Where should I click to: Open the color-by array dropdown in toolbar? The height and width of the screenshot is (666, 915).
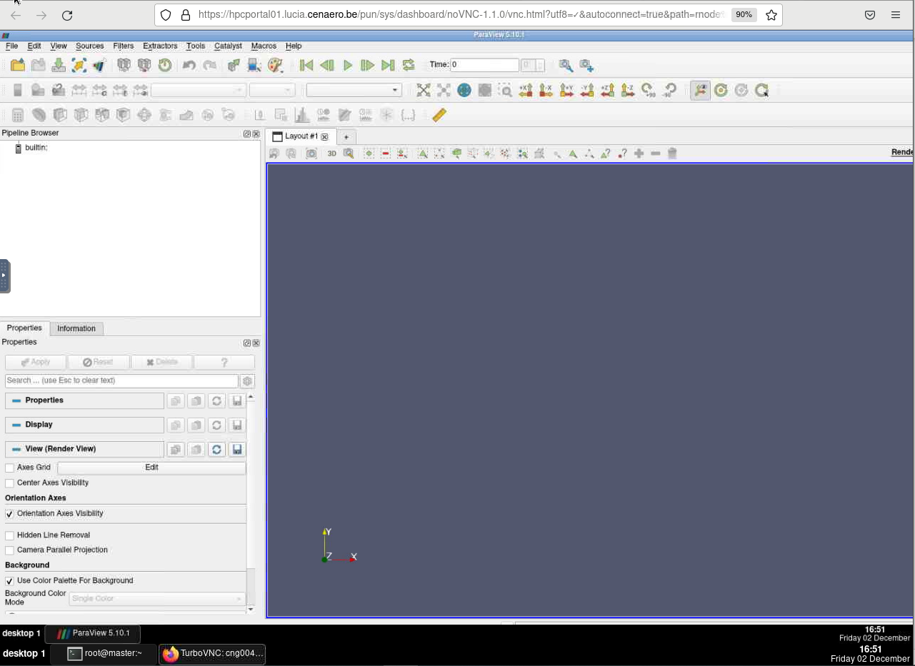coord(198,90)
